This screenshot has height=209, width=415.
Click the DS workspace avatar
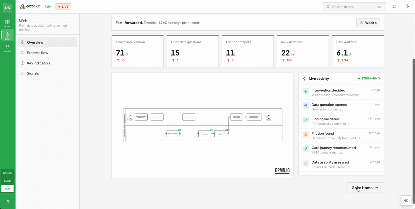click(8, 8)
